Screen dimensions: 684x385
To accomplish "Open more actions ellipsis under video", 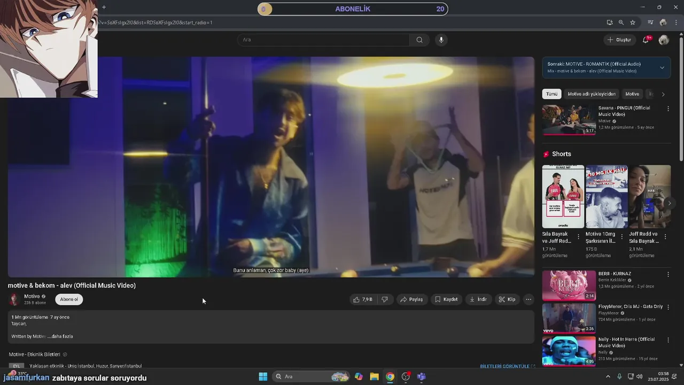I will 528,299.
